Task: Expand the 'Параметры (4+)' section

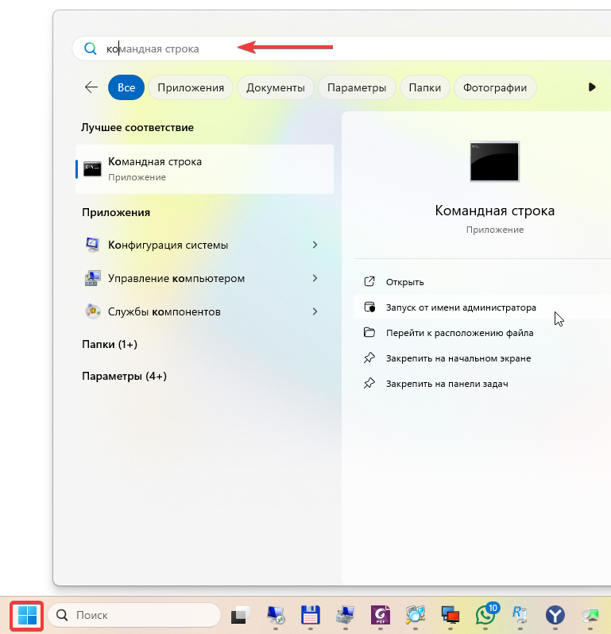Action: [x=124, y=376]
